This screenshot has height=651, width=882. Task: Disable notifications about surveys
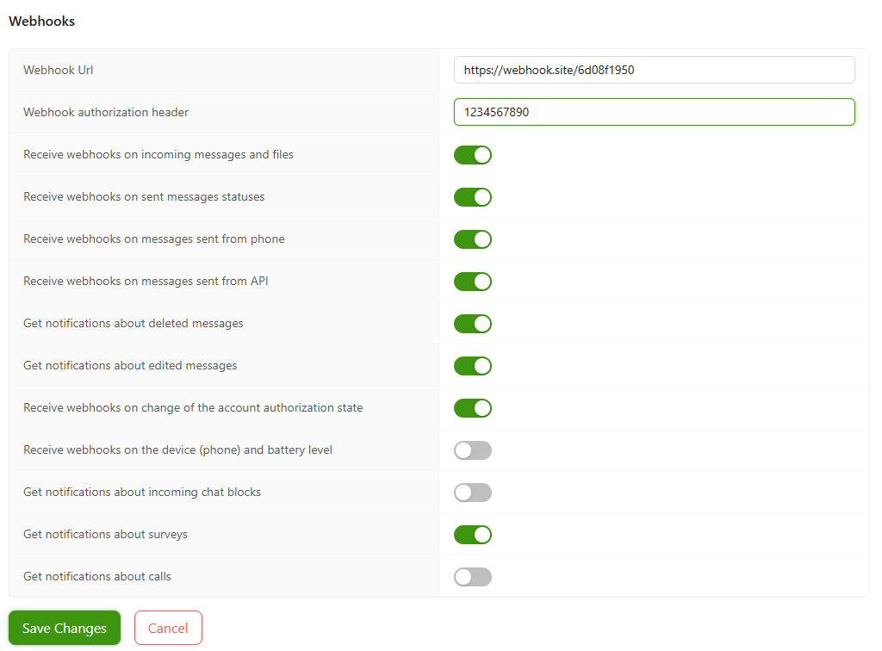click(472, 535)
